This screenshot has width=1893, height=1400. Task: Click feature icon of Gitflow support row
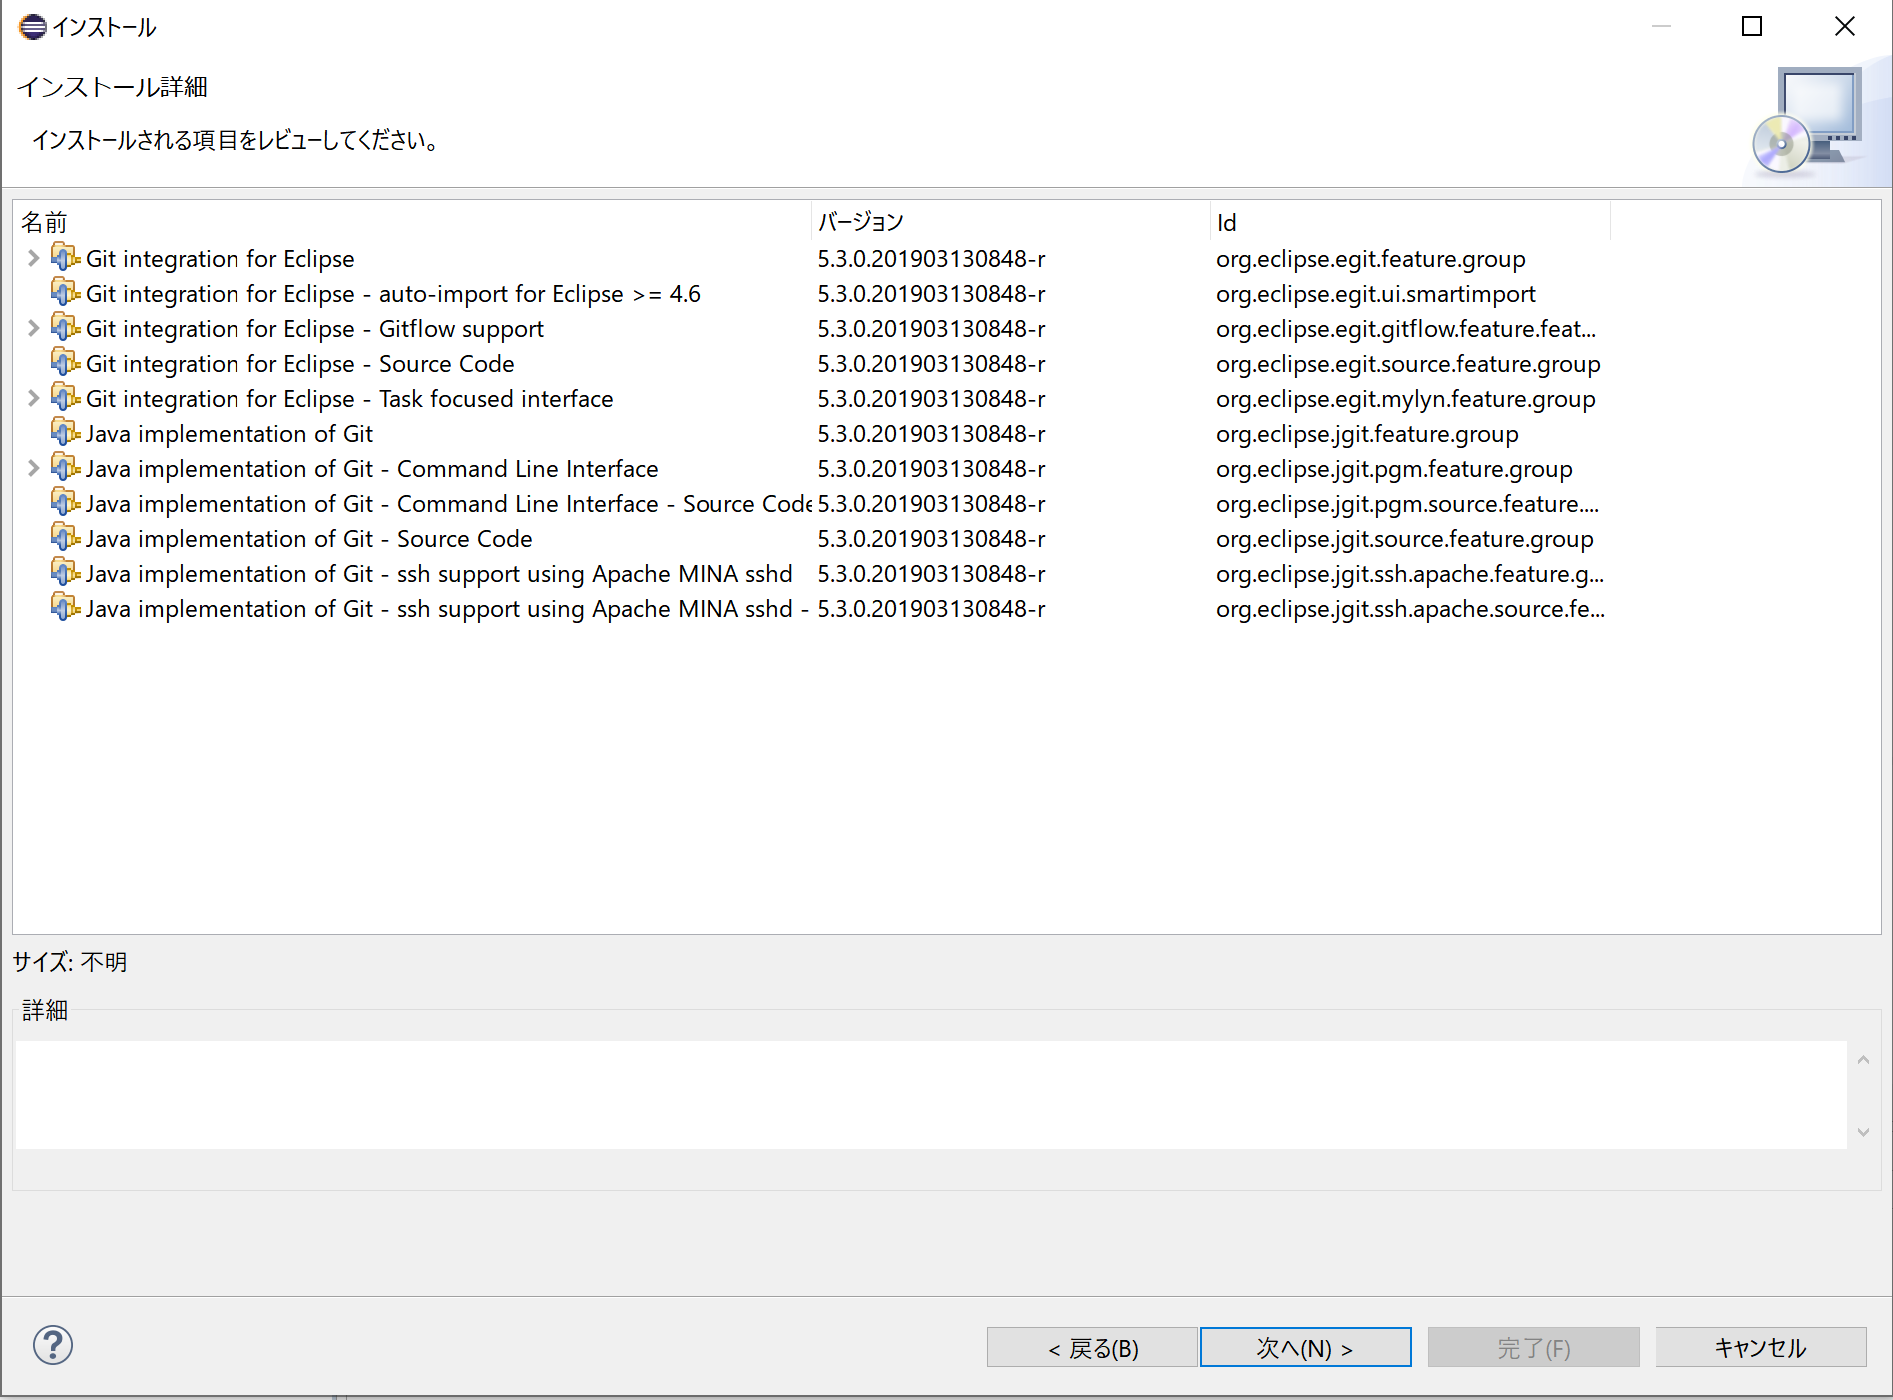(65, 328)
